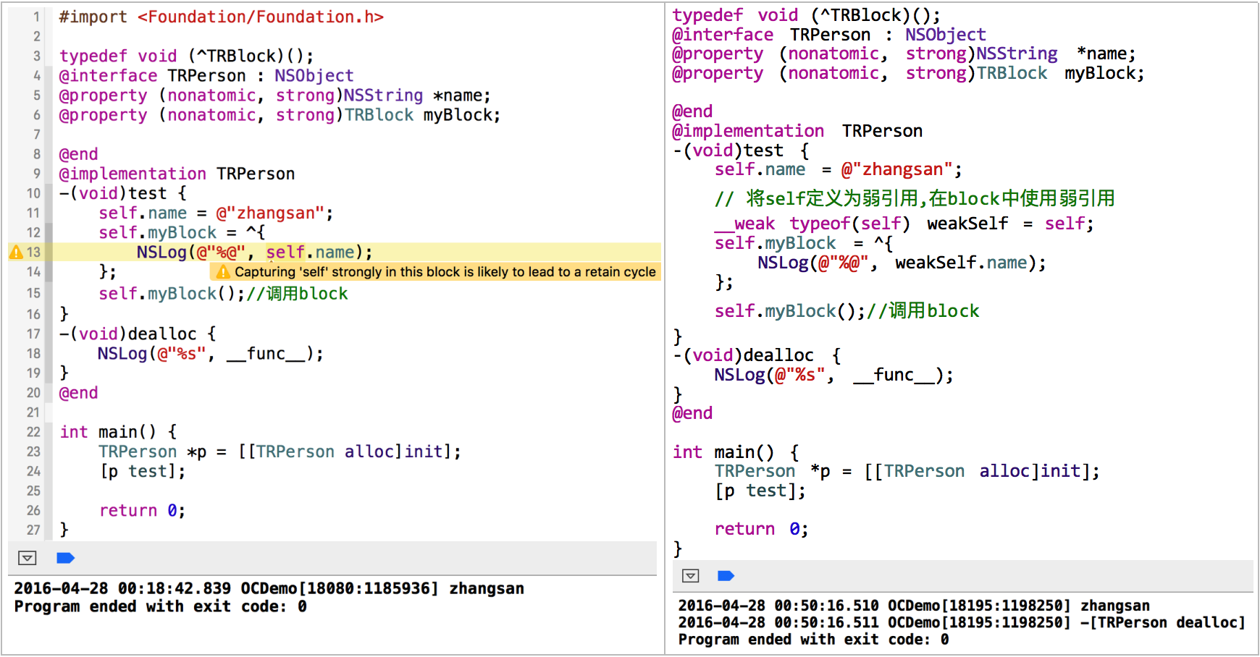Click 'Program ended with exit code: 0' in left console

coord(160,606)
